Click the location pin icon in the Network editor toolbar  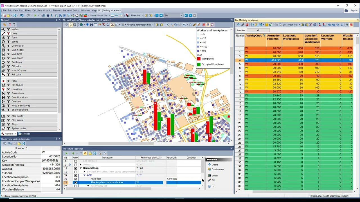[87, 25]
